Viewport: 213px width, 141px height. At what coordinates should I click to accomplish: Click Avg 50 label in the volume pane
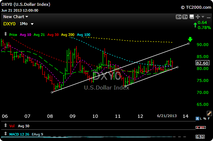[x=24, y=126]
